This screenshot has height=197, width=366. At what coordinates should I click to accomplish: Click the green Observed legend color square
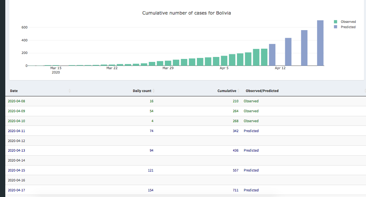pyautogui.click(x=335, y=22)
